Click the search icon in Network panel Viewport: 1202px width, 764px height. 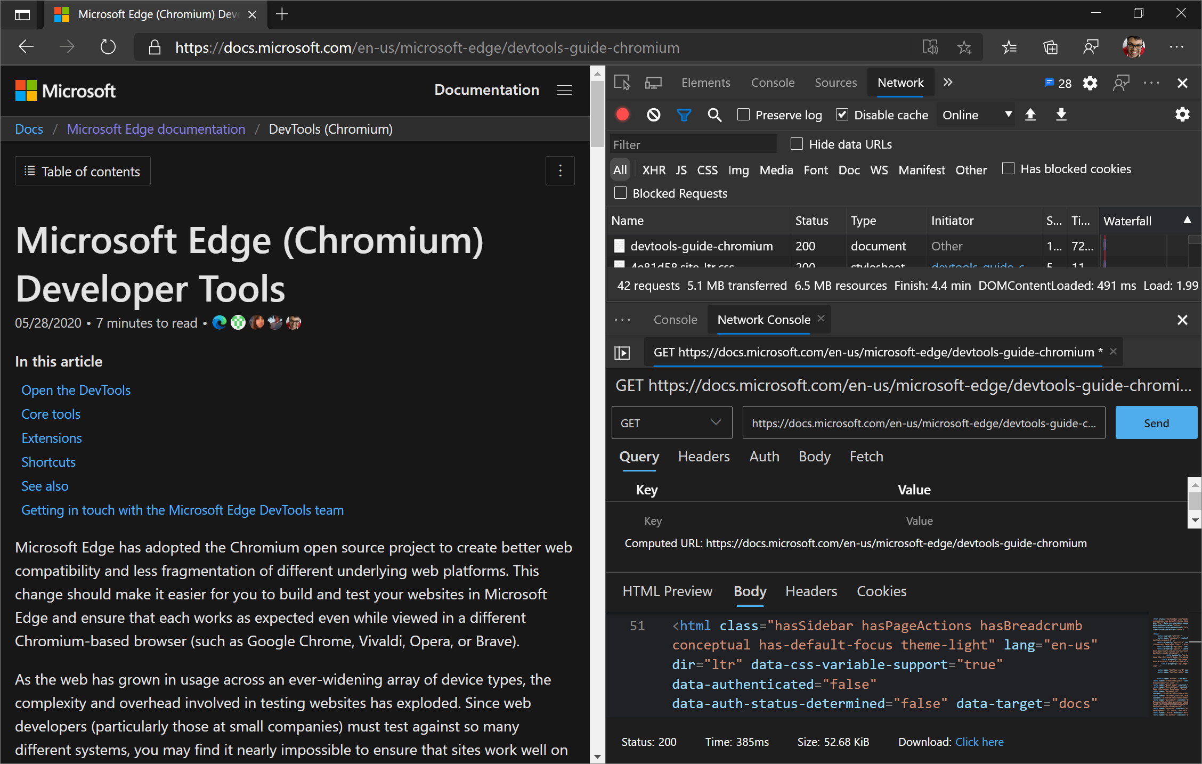(x=716, y=115)
